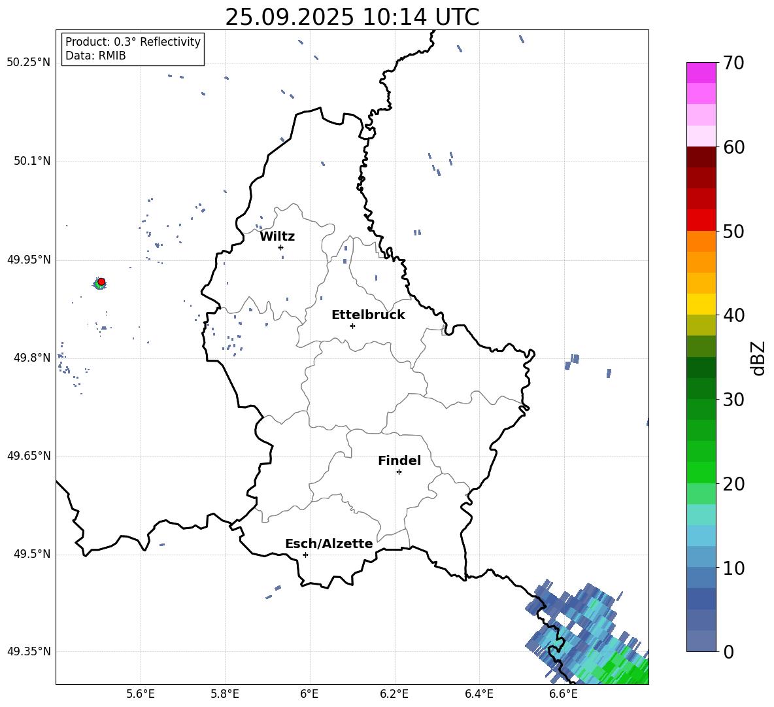Viewport: 774px width, 707px height.
Task: Click the 49.5°N latitude label
Action: 32,554
